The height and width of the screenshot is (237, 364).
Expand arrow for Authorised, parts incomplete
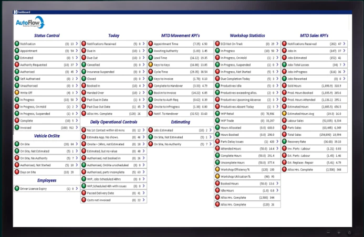point(144,172)
